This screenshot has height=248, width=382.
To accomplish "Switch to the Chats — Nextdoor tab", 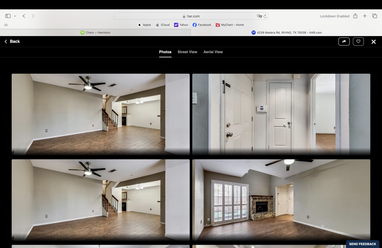I will click(95, 32).
